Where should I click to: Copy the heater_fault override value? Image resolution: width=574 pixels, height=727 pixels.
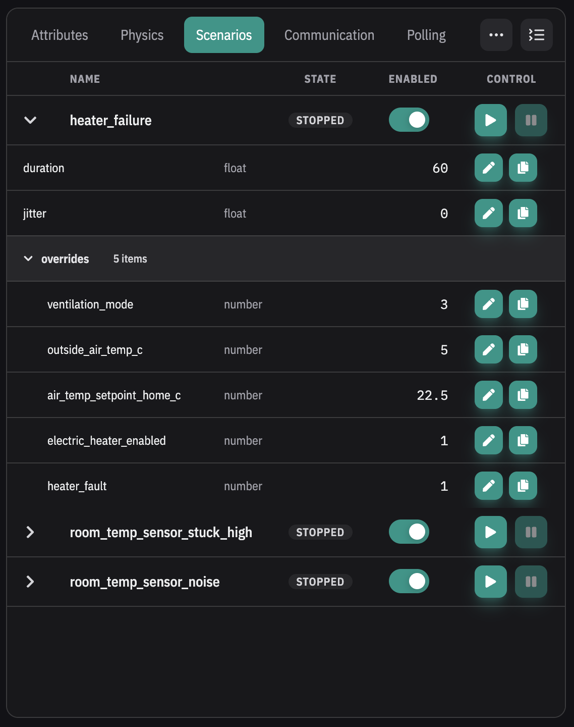(x=523, y=486)
